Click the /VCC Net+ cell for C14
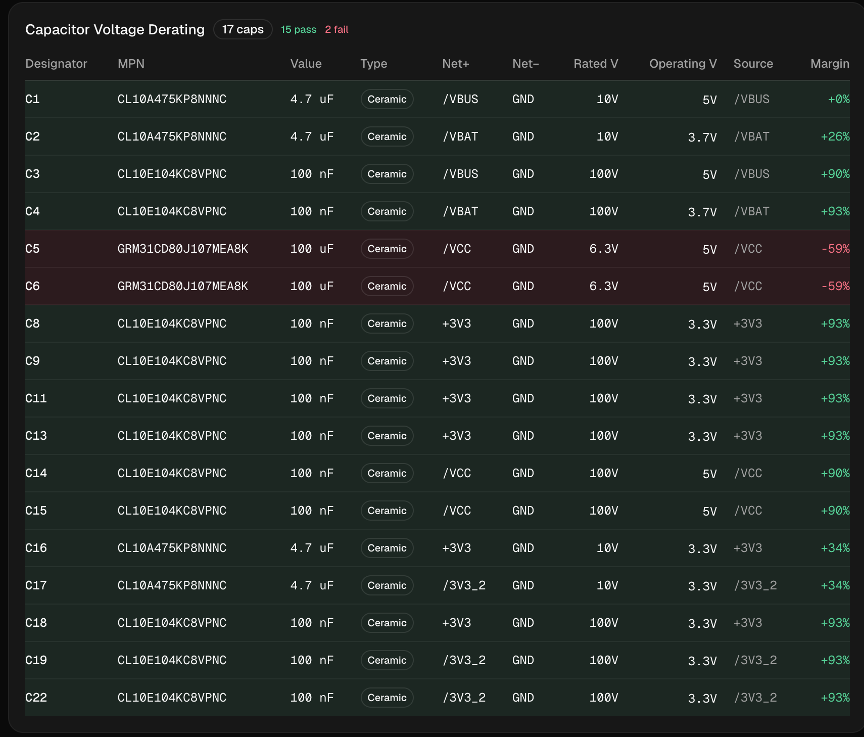Image resolution: width=864 pixels, height=737 pixels. 457,473
